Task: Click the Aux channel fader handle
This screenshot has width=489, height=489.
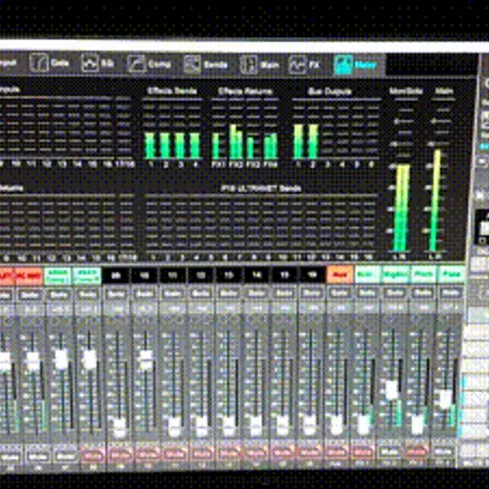Action: pos(336,424)
